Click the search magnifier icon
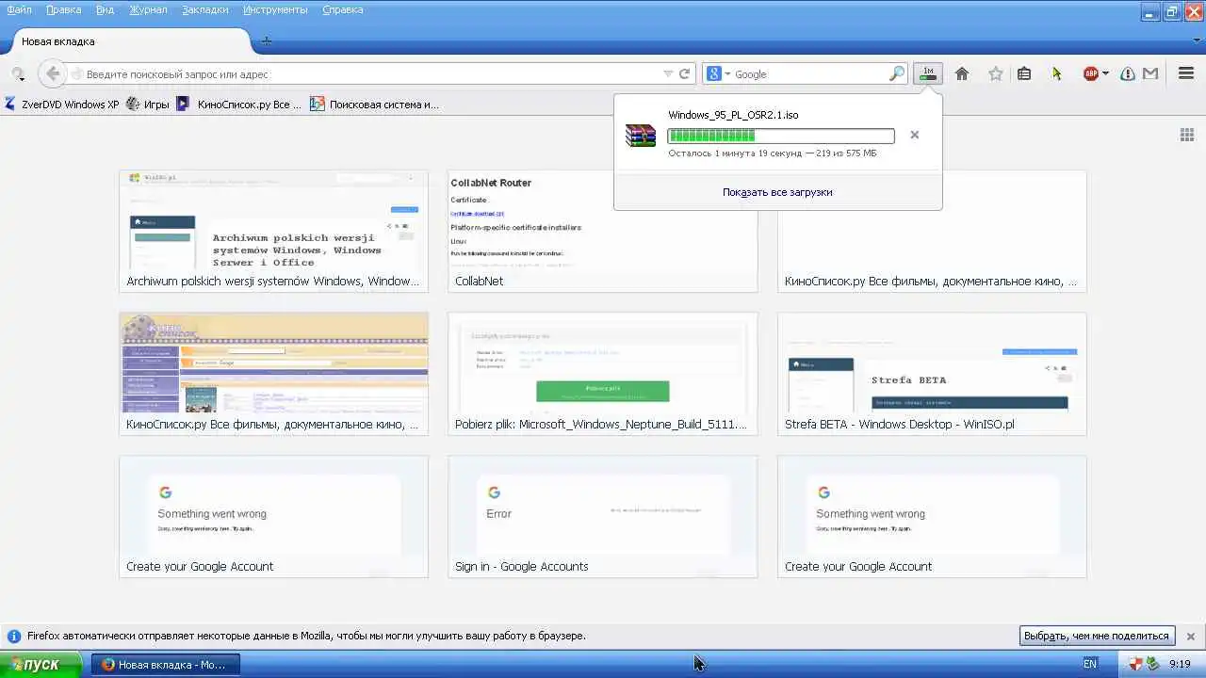Viewport: 1206px width, 678px height. tap(897, 73)
